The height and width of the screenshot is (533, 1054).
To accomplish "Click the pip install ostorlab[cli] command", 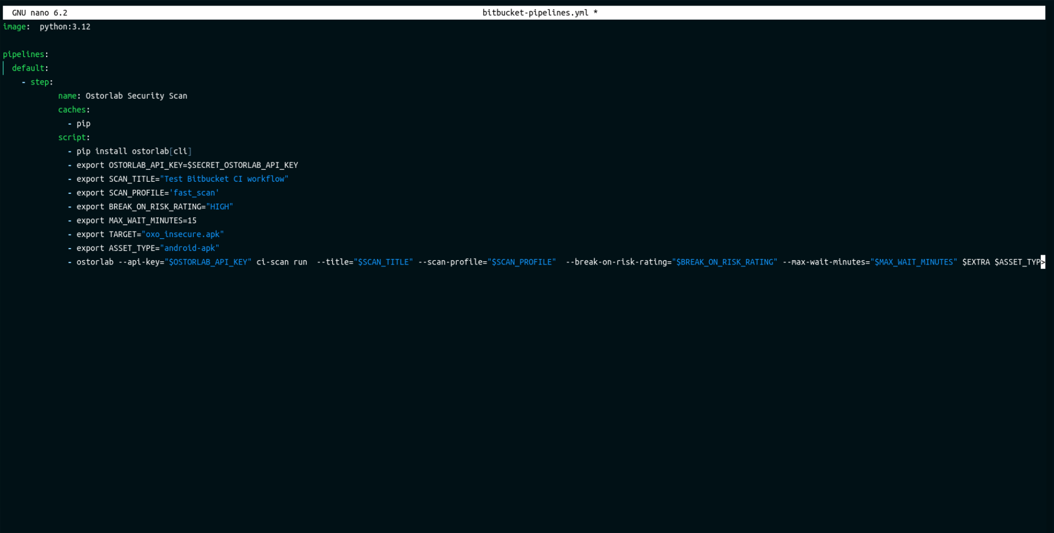I will (x=134, y=152).
